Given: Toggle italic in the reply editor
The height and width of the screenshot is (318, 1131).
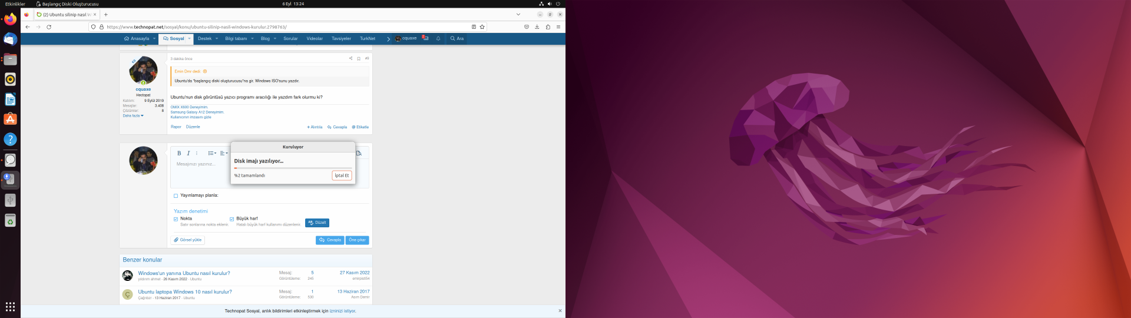Looking at the screenshot, I should pyautogui.click(x=188, y=153).
